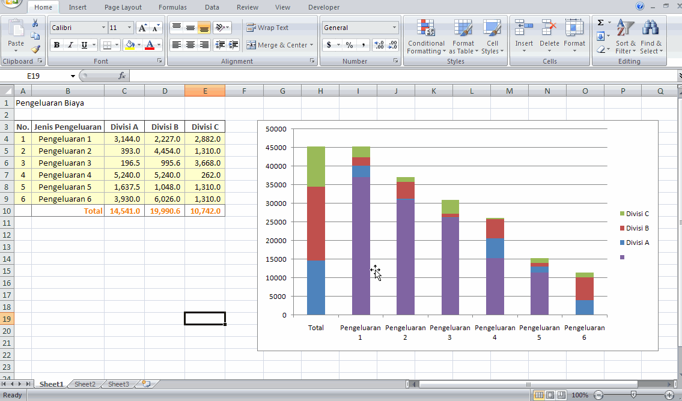Center text horizontally

pyautogui.click(x=190, y=45)
